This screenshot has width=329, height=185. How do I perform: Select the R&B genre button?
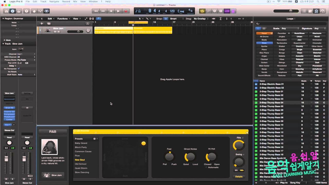53,132
